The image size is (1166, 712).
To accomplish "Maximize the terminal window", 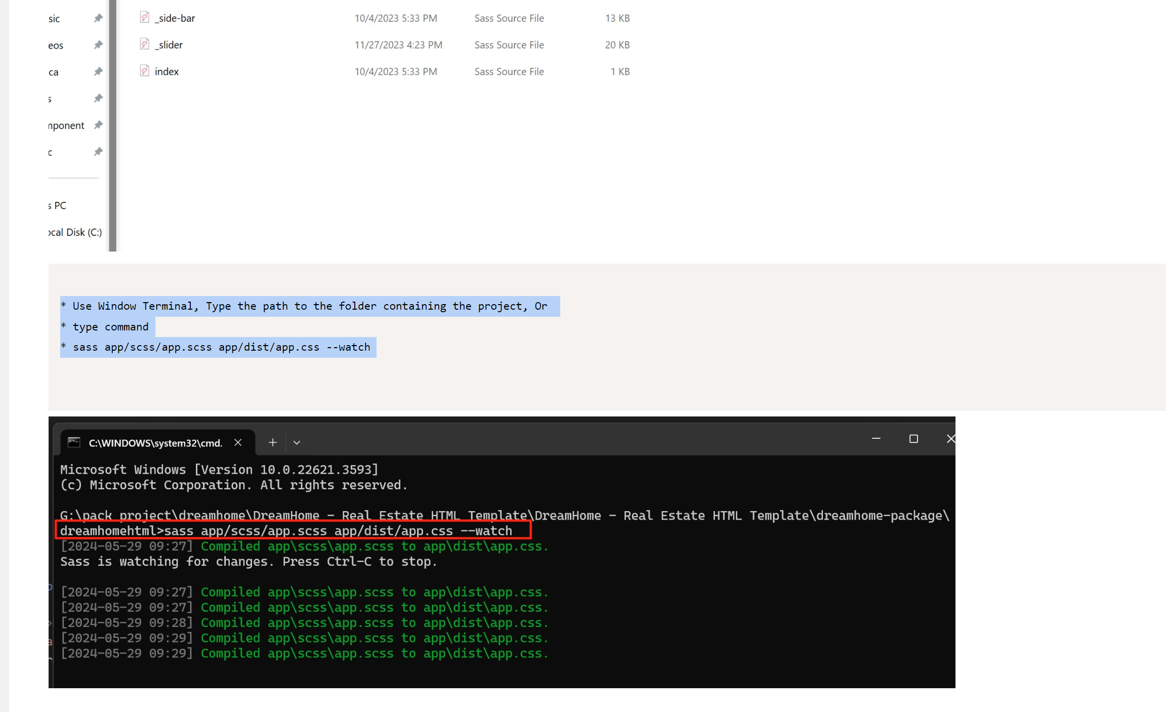I will point(913,439).
